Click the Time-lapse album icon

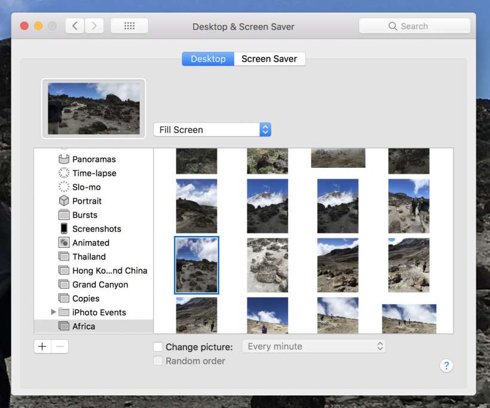point(64,173)
